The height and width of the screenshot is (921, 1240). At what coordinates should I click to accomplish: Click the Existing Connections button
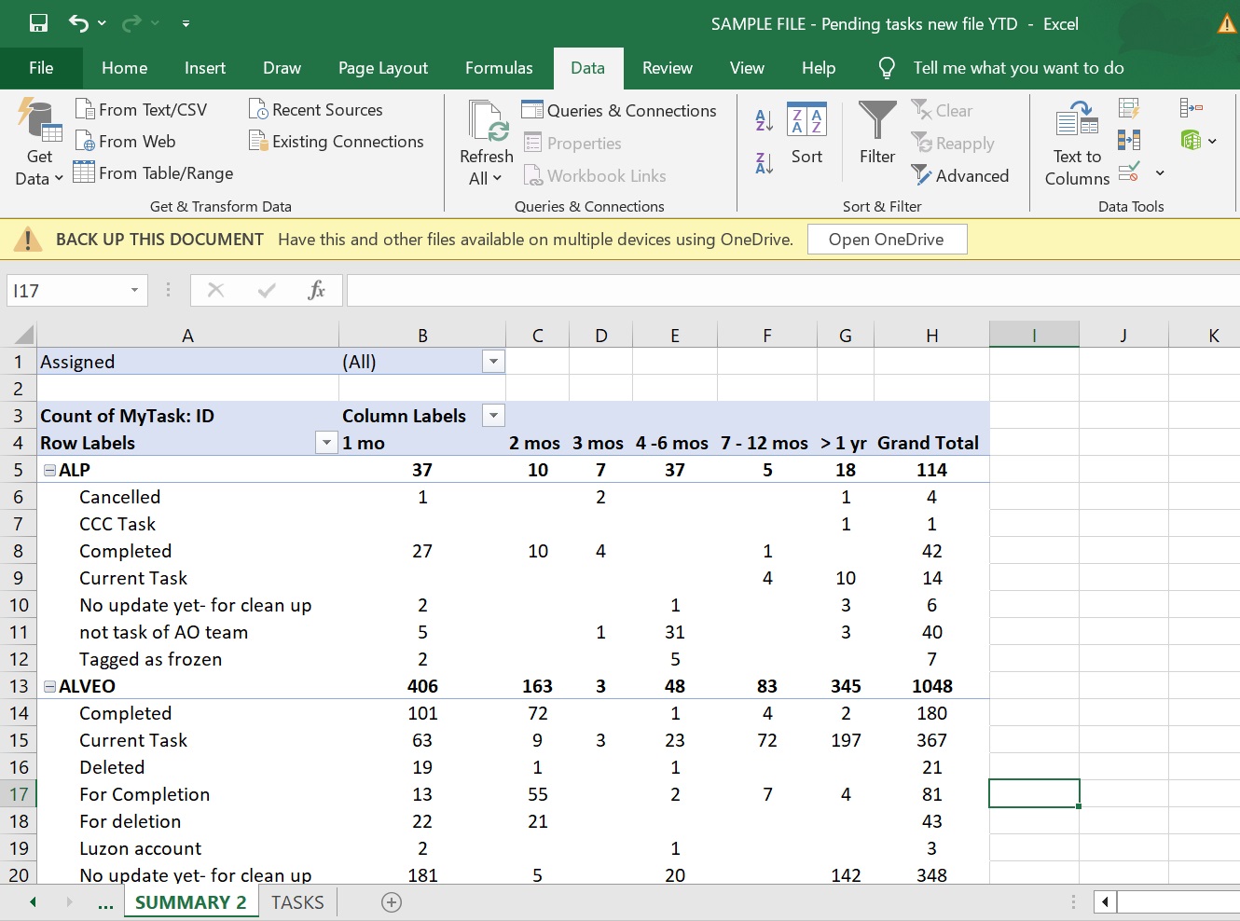(x=337, y=142)
